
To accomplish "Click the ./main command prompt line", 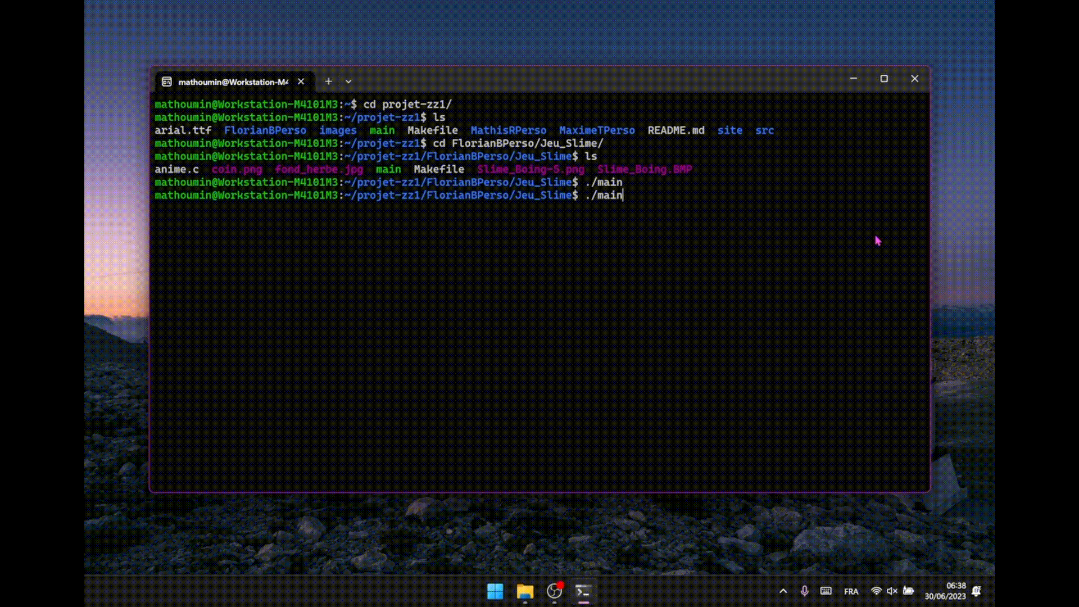I will coord(604,196).
